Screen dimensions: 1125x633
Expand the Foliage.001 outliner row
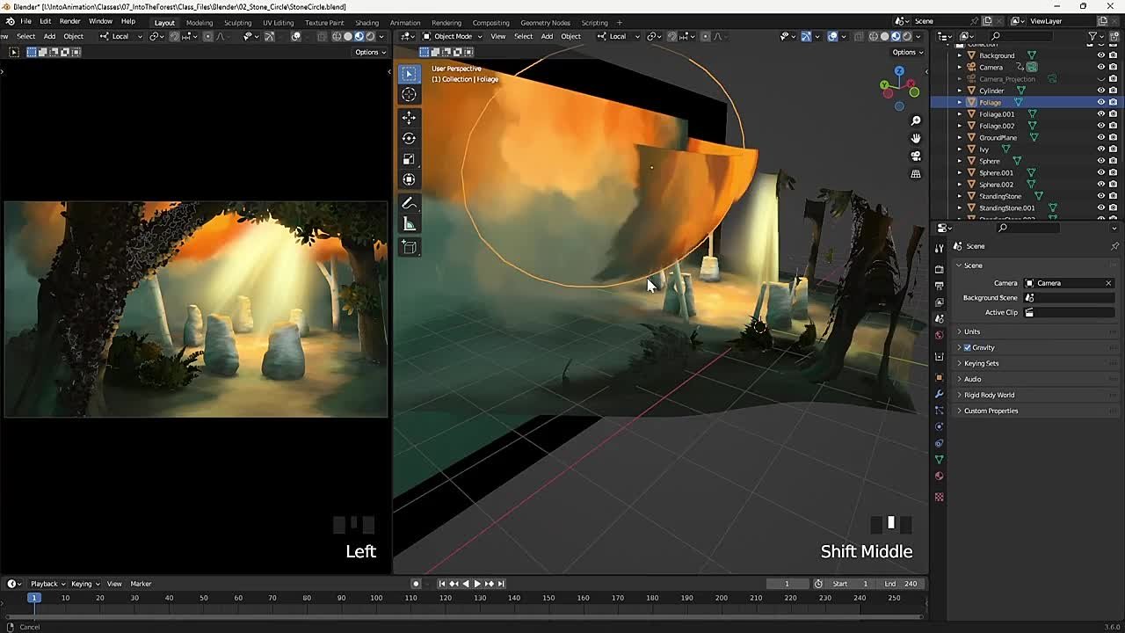960,114
